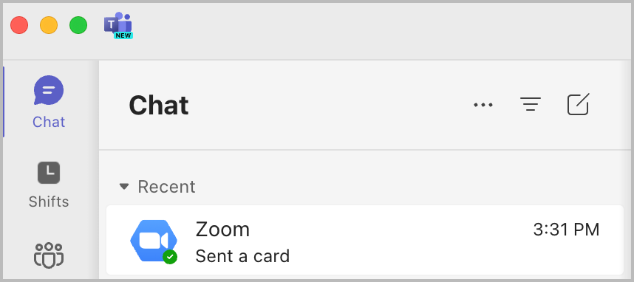Click the green verified badge on the Zoom avatar
Screen dimensions: 634x282
tap(170, 257)
